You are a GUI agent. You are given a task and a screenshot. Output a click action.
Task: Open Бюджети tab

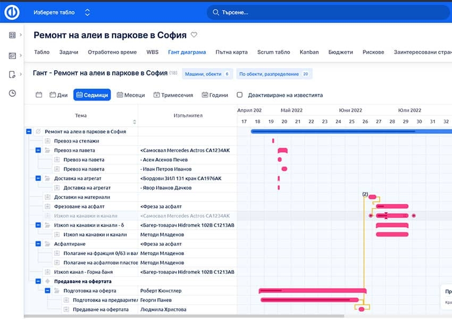pos(340,52)
